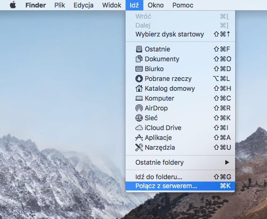
Task: Open the Apple logo menu
Action: click(13, 5)
